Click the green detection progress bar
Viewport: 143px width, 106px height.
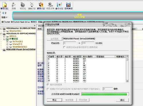point(105,94)
